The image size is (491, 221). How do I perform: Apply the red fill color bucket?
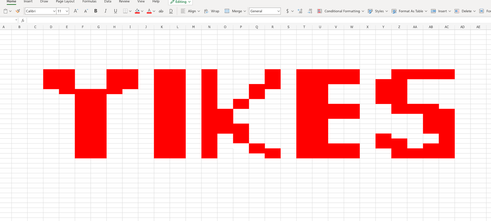point(137,11)
